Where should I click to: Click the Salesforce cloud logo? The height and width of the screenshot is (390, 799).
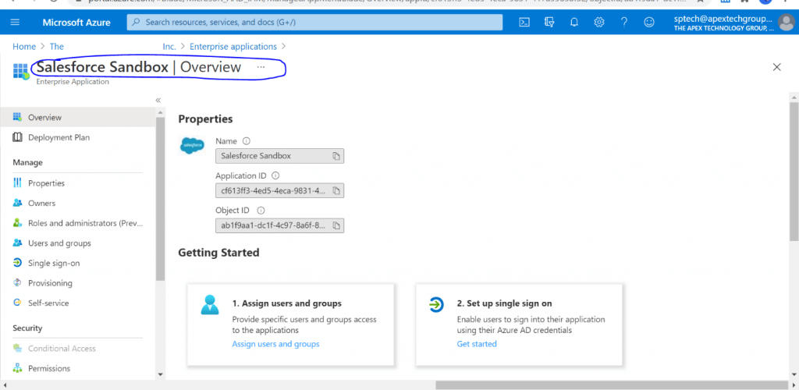coord(192,146)
